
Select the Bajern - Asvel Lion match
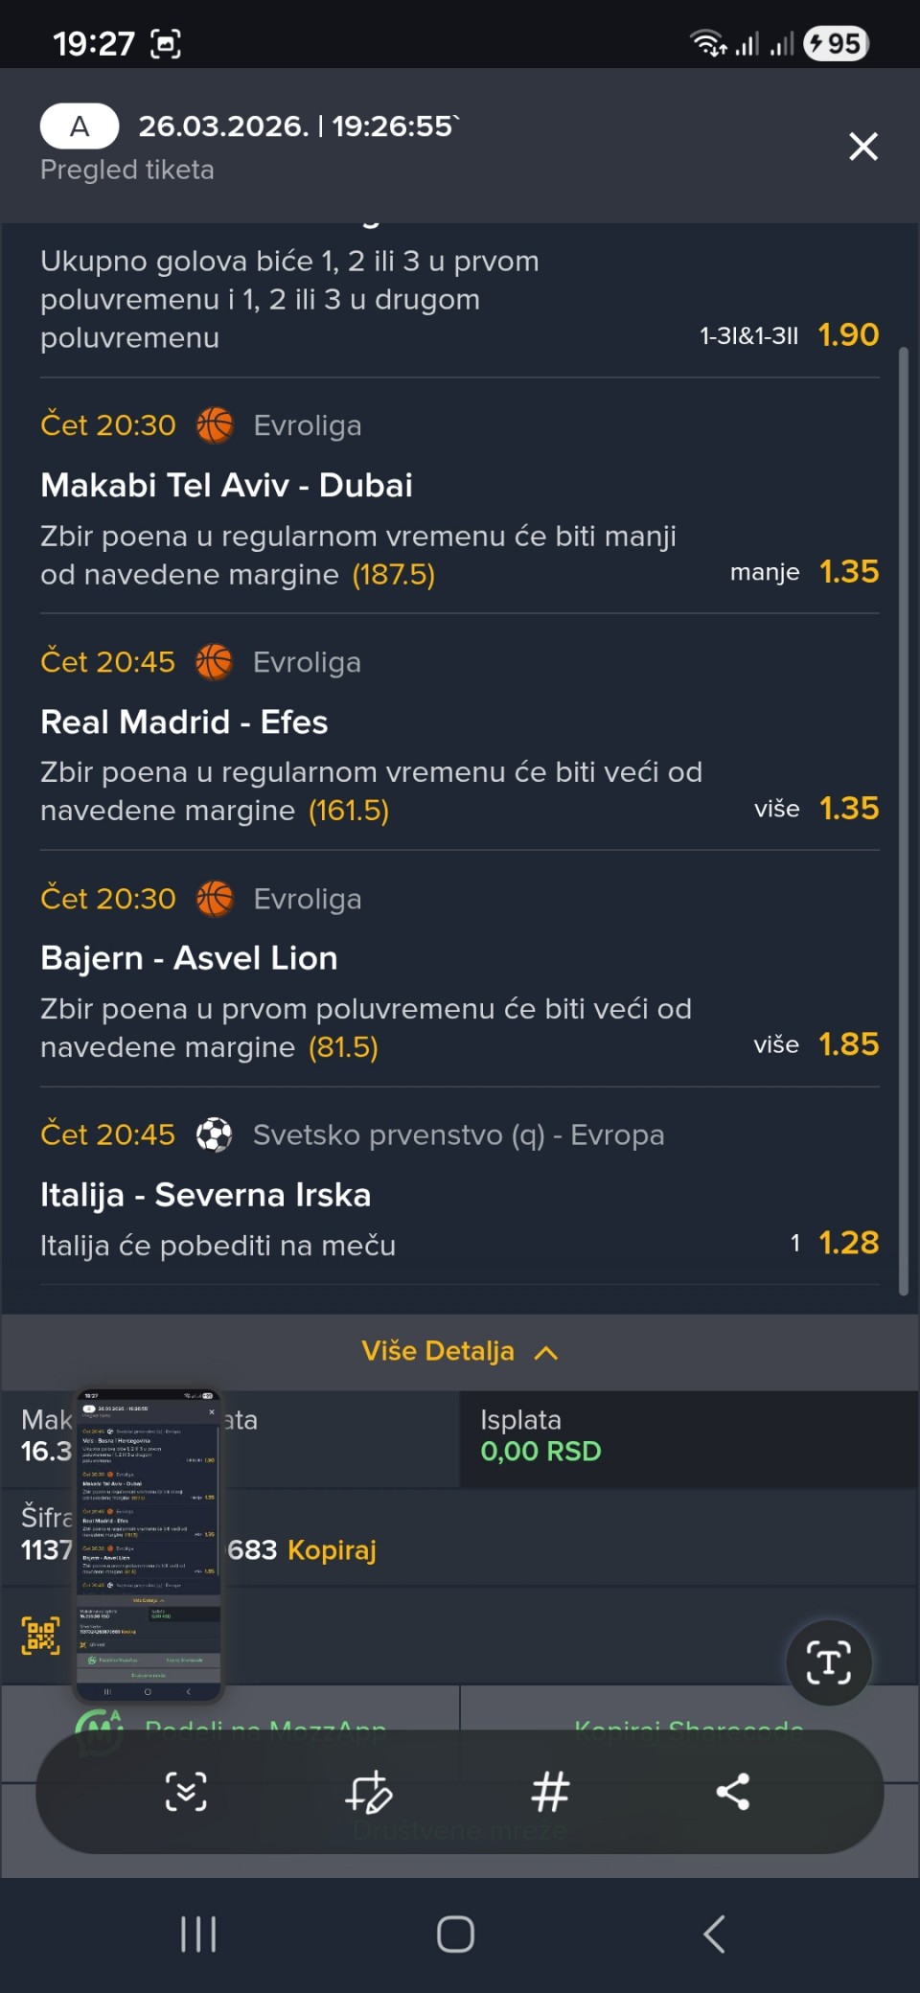189,958
